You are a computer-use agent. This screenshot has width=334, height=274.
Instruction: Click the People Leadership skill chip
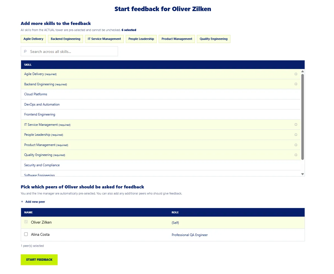[141, 39]
